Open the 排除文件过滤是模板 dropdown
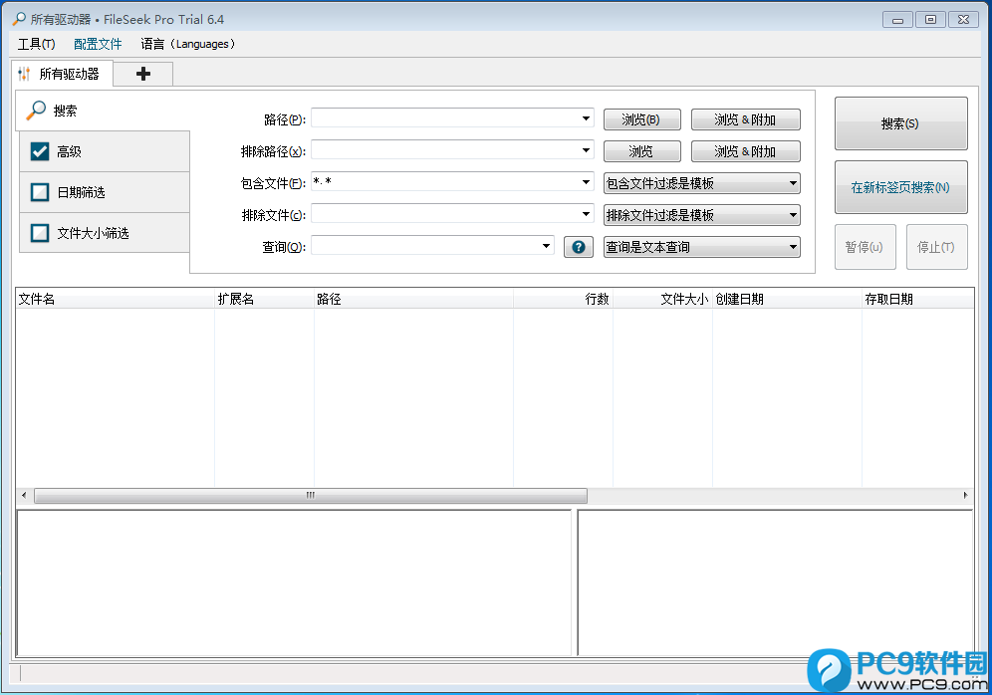Image resolution: width=992 pixels, height=695 pixels. [701, 215]
